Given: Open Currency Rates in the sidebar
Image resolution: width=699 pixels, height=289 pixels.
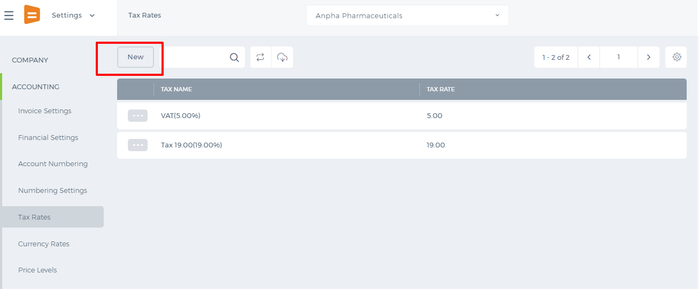Looking at the screenshot, I should point(44,244).
